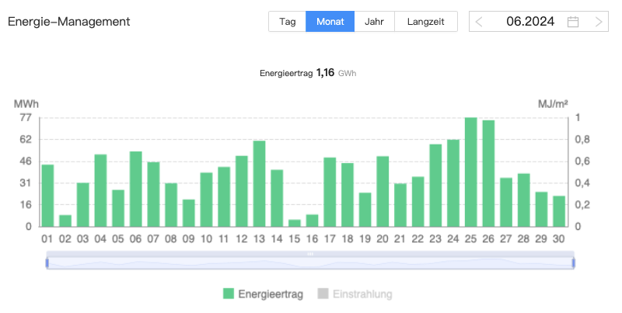
Task: Click the green Energieertrag legend square
Action: [229, 294]
